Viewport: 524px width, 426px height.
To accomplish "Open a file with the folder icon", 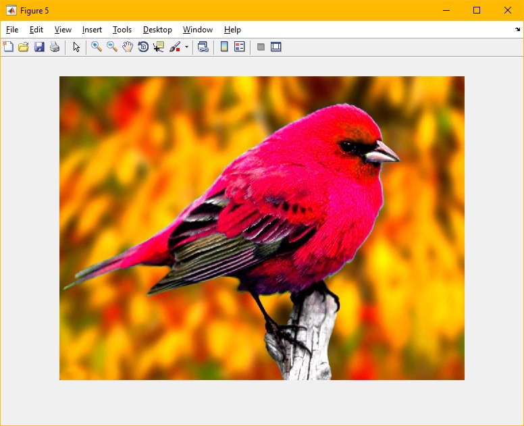I will [24, 47].
